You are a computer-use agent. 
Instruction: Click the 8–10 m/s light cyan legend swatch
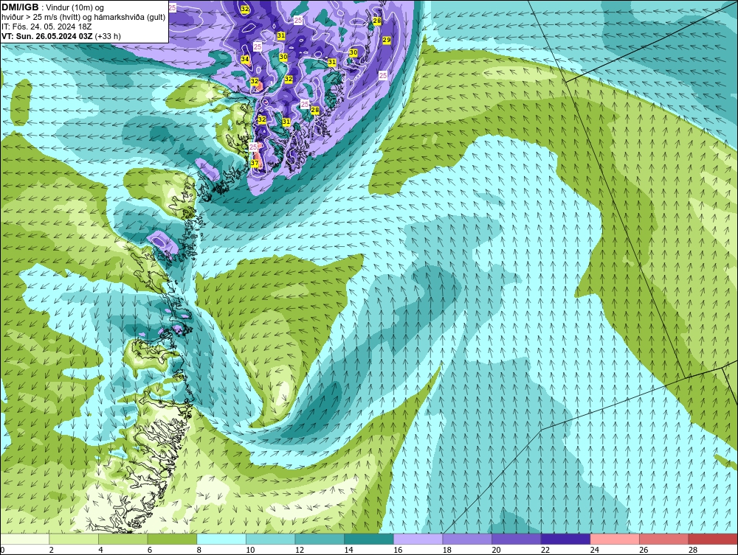point(221,539)
